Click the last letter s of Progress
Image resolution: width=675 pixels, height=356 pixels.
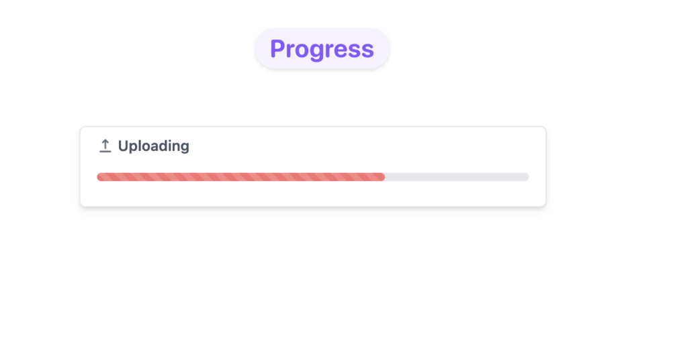[368, 50]
